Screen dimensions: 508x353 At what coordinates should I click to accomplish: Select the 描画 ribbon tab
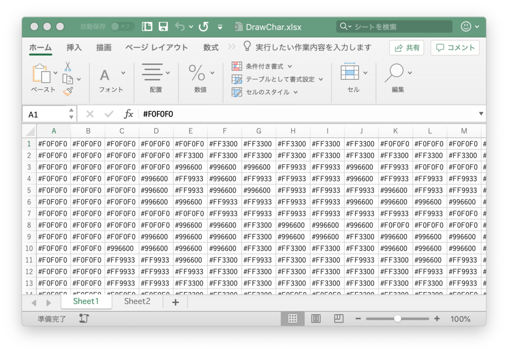click(104, 47)
